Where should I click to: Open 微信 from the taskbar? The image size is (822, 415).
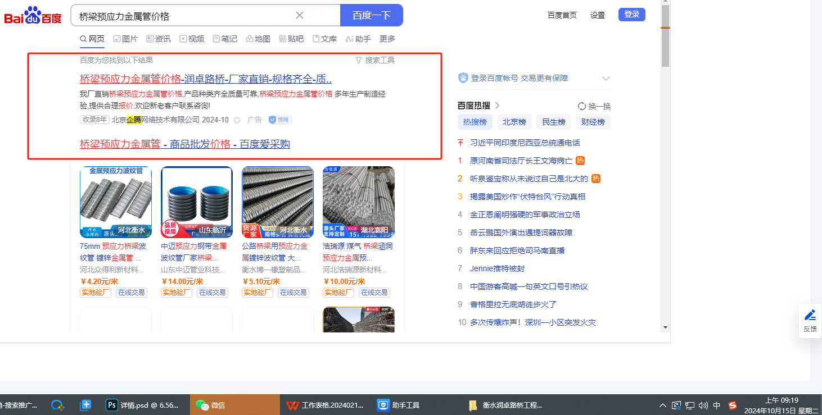234,405
